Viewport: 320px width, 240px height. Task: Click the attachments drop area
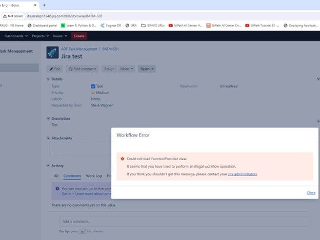click(80, 149)
